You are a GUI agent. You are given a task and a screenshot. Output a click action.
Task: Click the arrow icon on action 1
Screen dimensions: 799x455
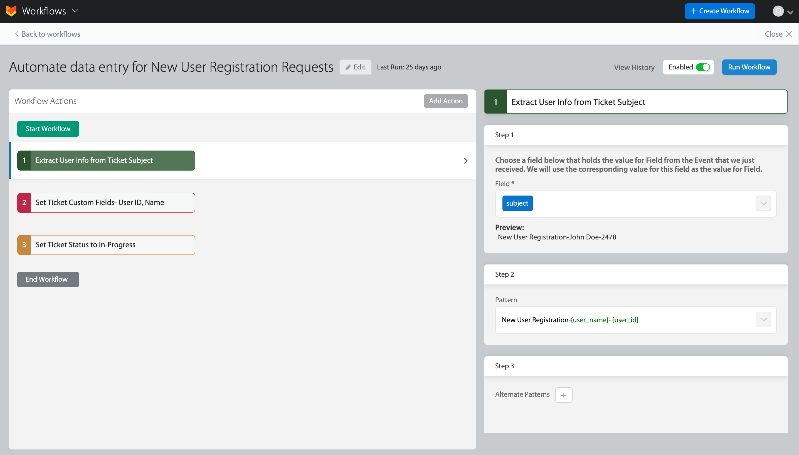[x=466, y=161]
